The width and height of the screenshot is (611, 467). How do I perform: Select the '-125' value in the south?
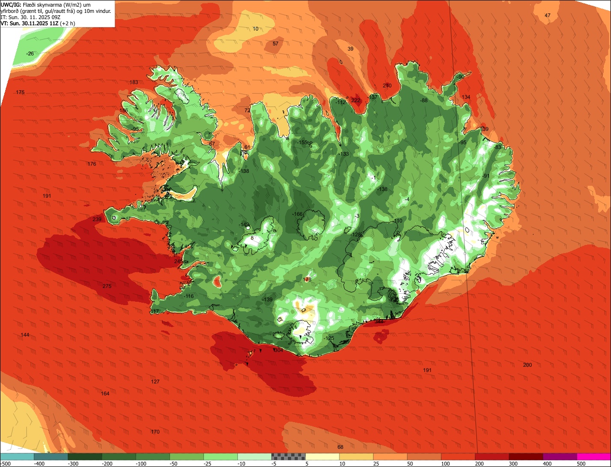click(x=329, y=338)
